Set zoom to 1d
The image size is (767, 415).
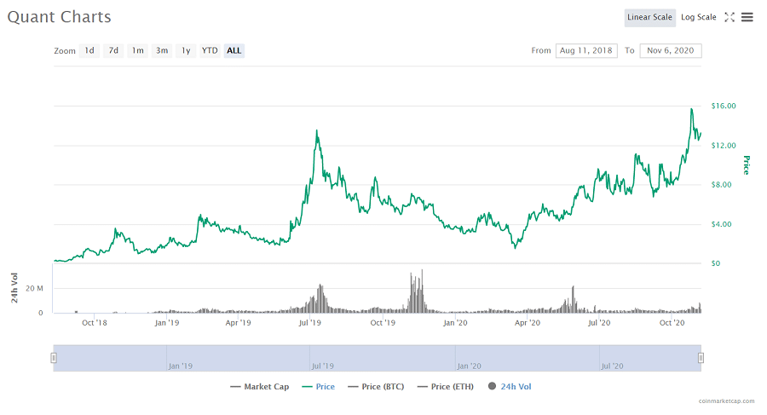pyautogui.click(x=89, y=50)
